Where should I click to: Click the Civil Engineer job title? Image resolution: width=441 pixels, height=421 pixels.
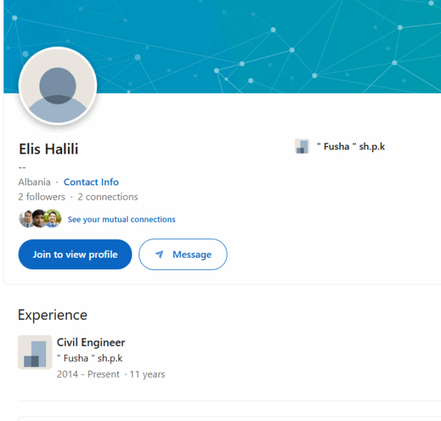91,342
